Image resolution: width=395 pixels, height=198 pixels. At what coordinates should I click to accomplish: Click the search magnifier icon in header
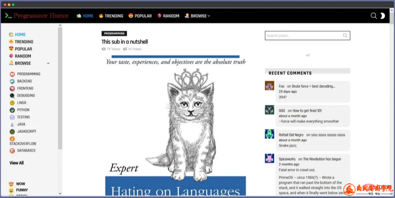[x=374, y=16]
